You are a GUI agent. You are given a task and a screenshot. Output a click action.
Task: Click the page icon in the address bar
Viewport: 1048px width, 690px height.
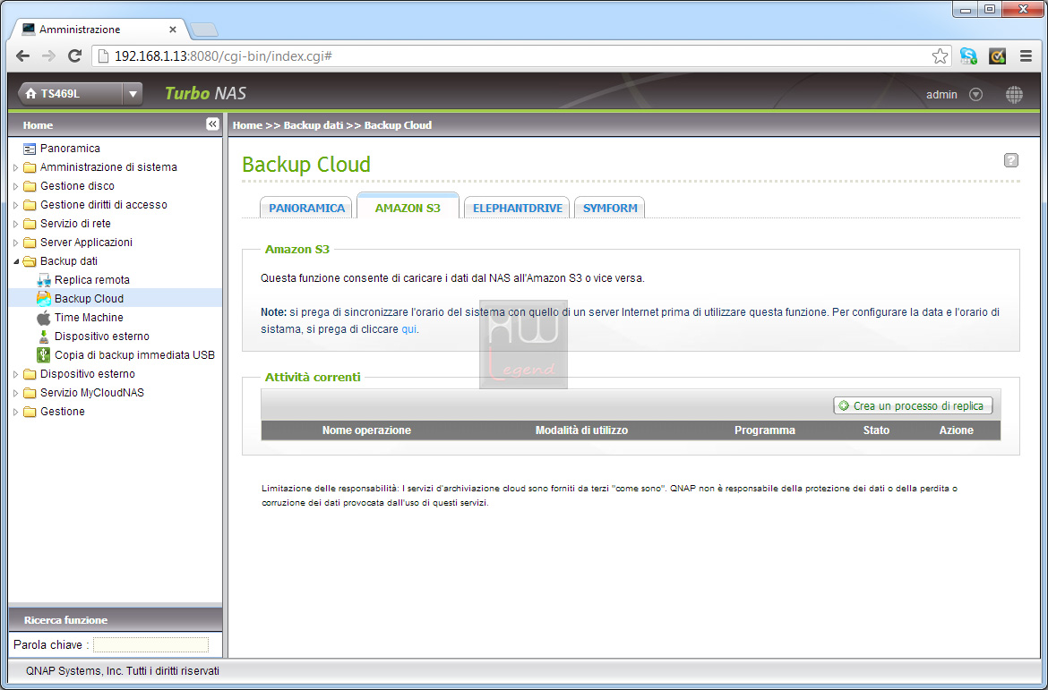[x=104, y=56]
